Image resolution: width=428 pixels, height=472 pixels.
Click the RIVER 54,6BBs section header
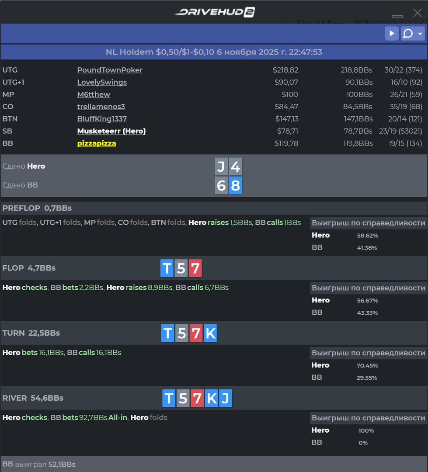(33, 398)
